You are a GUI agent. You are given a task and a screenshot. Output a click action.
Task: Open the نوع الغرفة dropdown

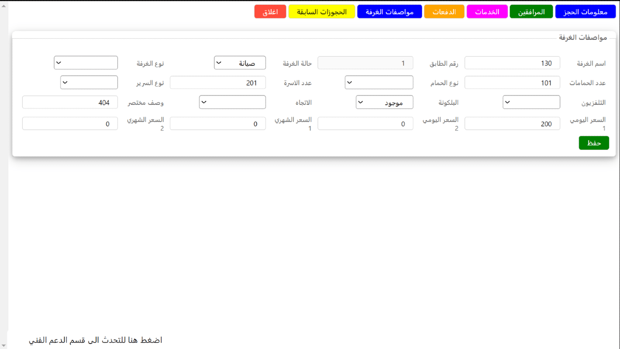coord(86,63)
